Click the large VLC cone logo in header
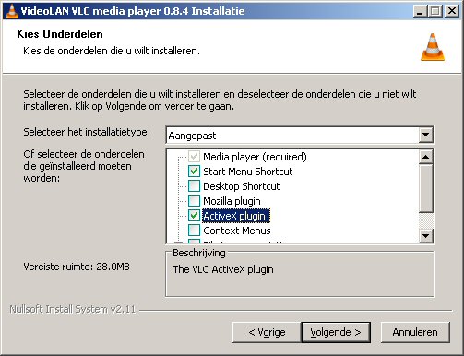464x356 pixels. tap(433, 47)
